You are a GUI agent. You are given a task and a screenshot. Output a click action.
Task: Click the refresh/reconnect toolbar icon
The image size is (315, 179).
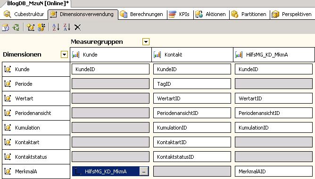(x=16, y=27)
